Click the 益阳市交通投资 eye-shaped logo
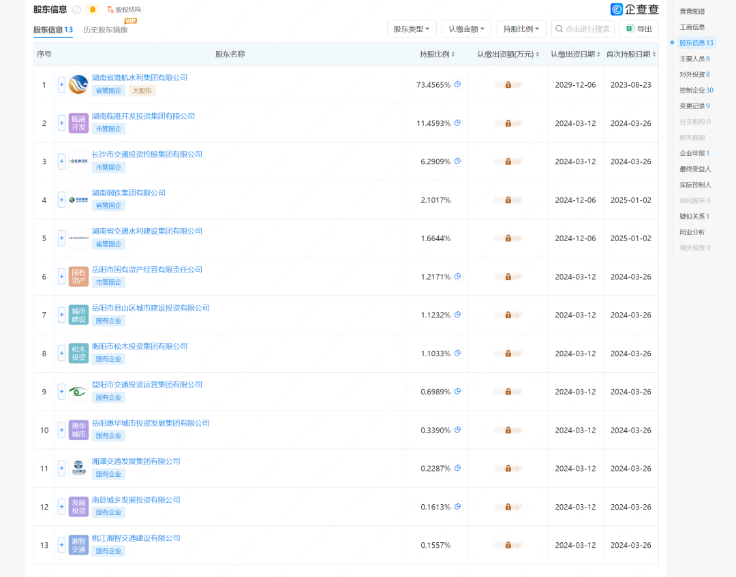736x577 pixels. coord(78,392)
